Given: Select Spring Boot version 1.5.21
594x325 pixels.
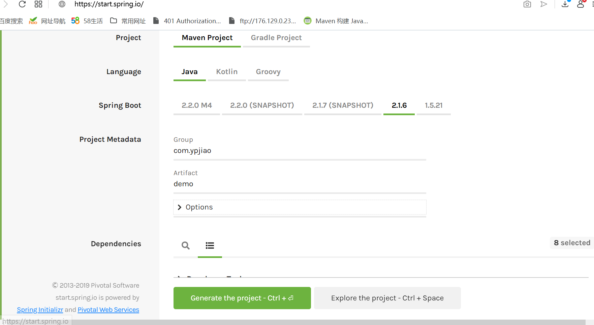Looking at the screenshot, I should 434,105.
